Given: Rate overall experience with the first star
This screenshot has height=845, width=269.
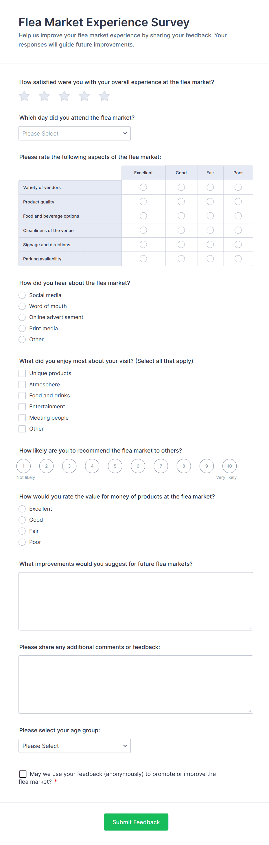Looking at the screenshot, I should click(x=24, y=96).
